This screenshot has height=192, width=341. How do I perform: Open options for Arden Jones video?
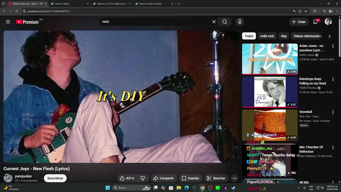tap(333, 46)
